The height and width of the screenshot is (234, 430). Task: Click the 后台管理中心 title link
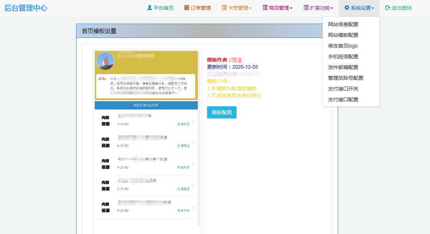pyautogui.click(x=26, y=8)
